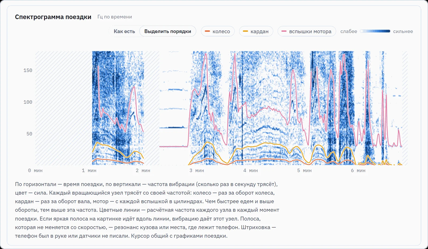
Task: Click the description paragraph under the spectrogram
Action: pos(147,210)
